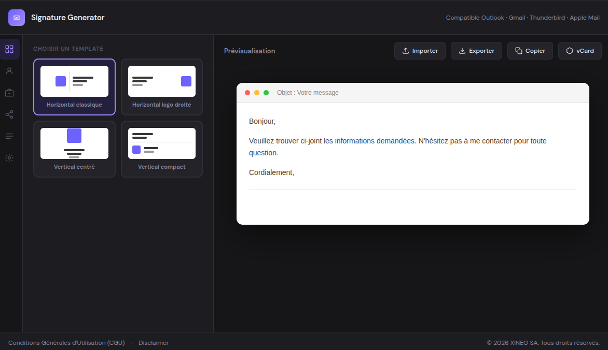Copy signature with Copier button
The height and width of the screenshot is (350, 608).
tap(530, 51)
